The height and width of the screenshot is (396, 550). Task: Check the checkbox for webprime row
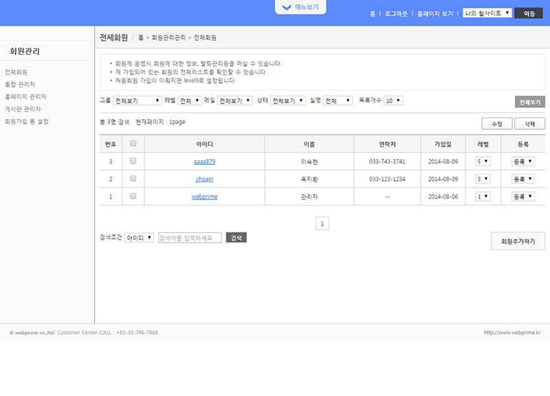[133, 196]
